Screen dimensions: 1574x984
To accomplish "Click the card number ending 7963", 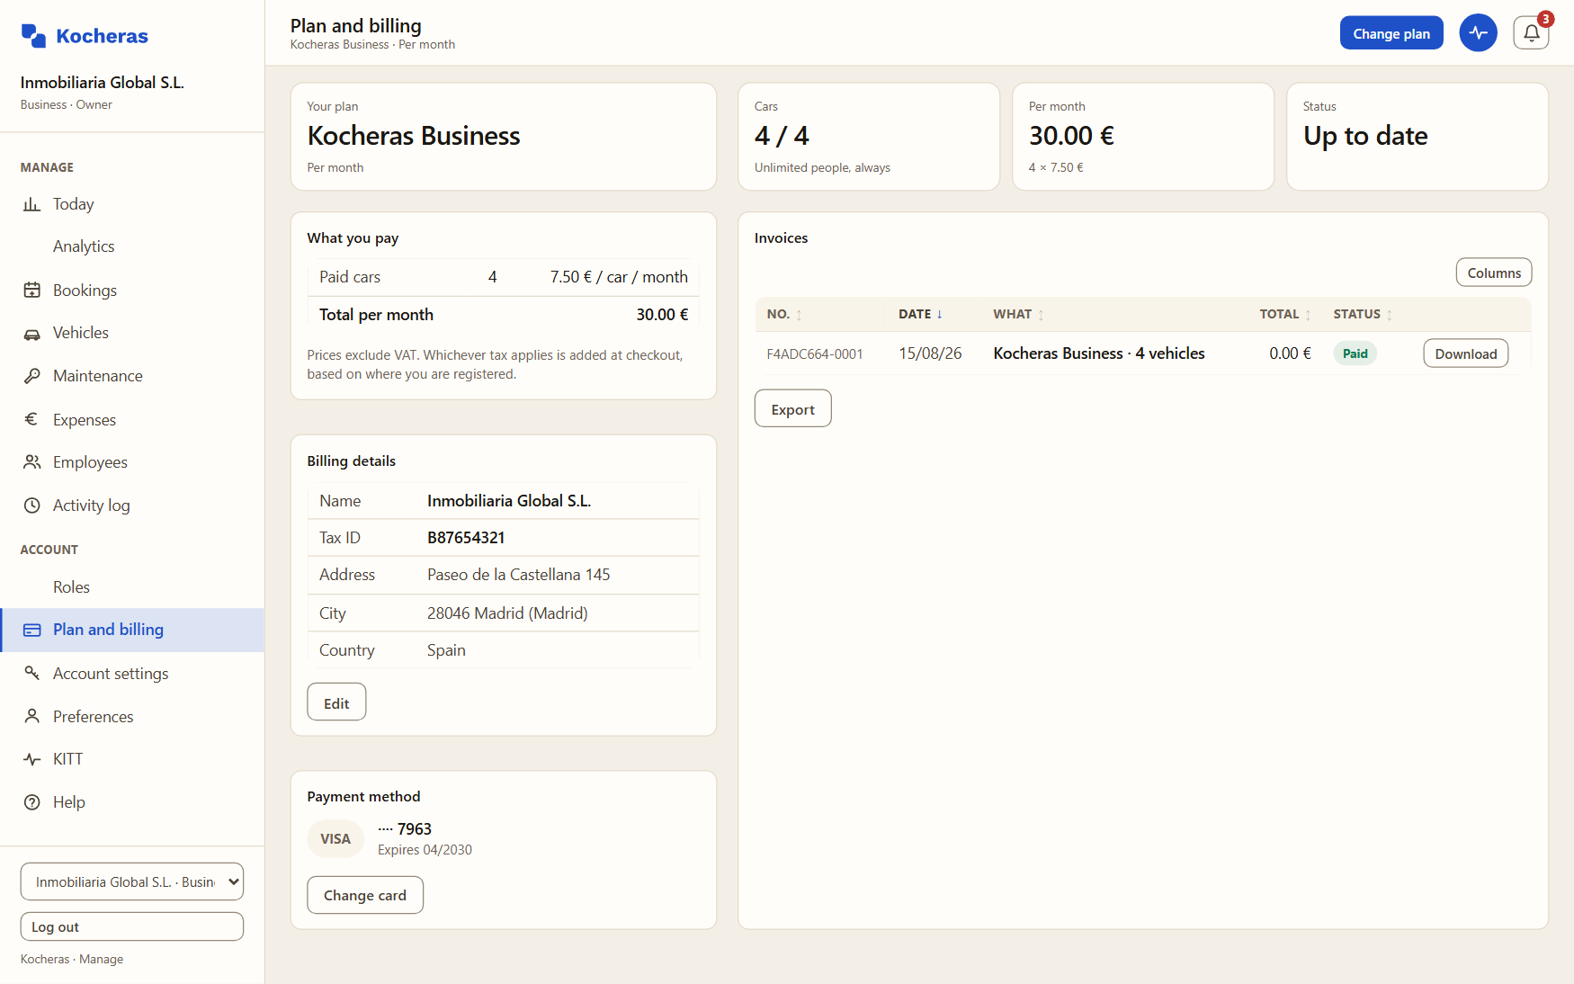I will pos(405,828).
